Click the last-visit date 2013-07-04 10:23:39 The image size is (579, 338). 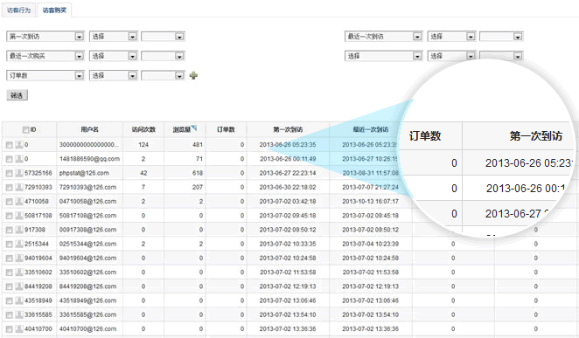[x=370, y=244]
